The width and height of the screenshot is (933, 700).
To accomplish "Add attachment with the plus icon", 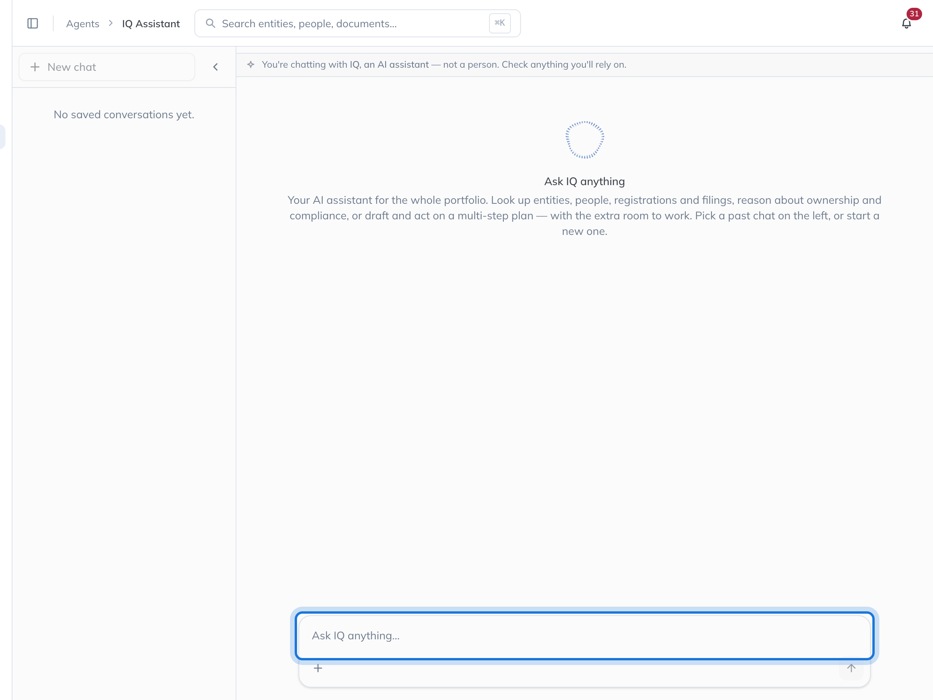I will pyautogui.click(x=318, y=668).
